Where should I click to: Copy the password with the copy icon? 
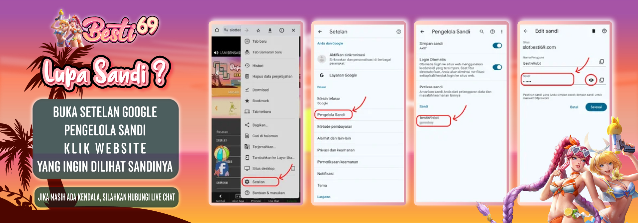601,80
